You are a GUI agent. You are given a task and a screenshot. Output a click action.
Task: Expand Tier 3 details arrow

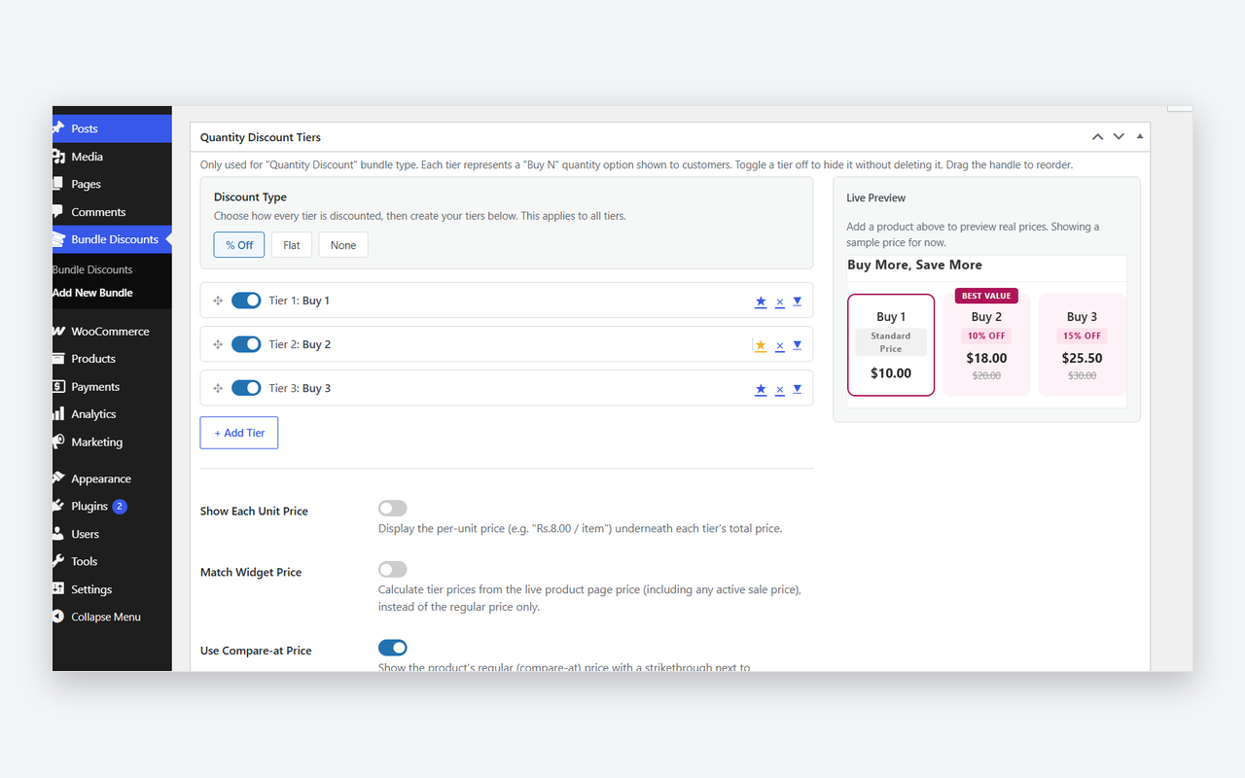click(798, 389)
